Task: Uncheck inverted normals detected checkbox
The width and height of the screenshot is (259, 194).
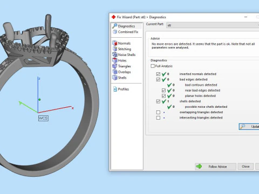Action: point(158,74)
